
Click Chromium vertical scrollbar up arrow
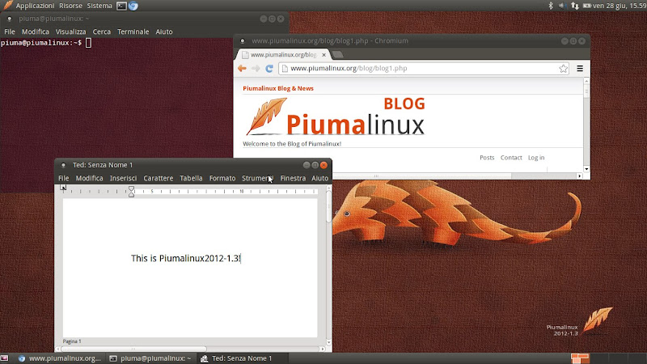pos(586,81)
